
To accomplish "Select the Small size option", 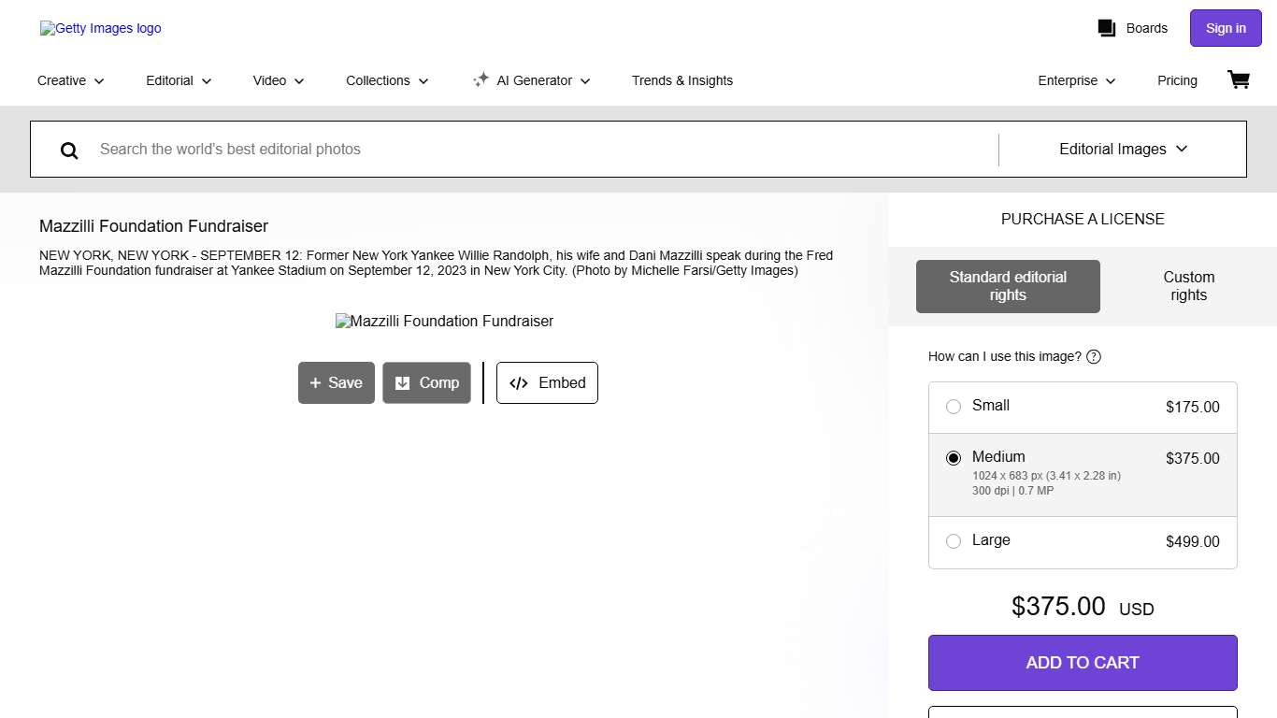I will point(954,407).
